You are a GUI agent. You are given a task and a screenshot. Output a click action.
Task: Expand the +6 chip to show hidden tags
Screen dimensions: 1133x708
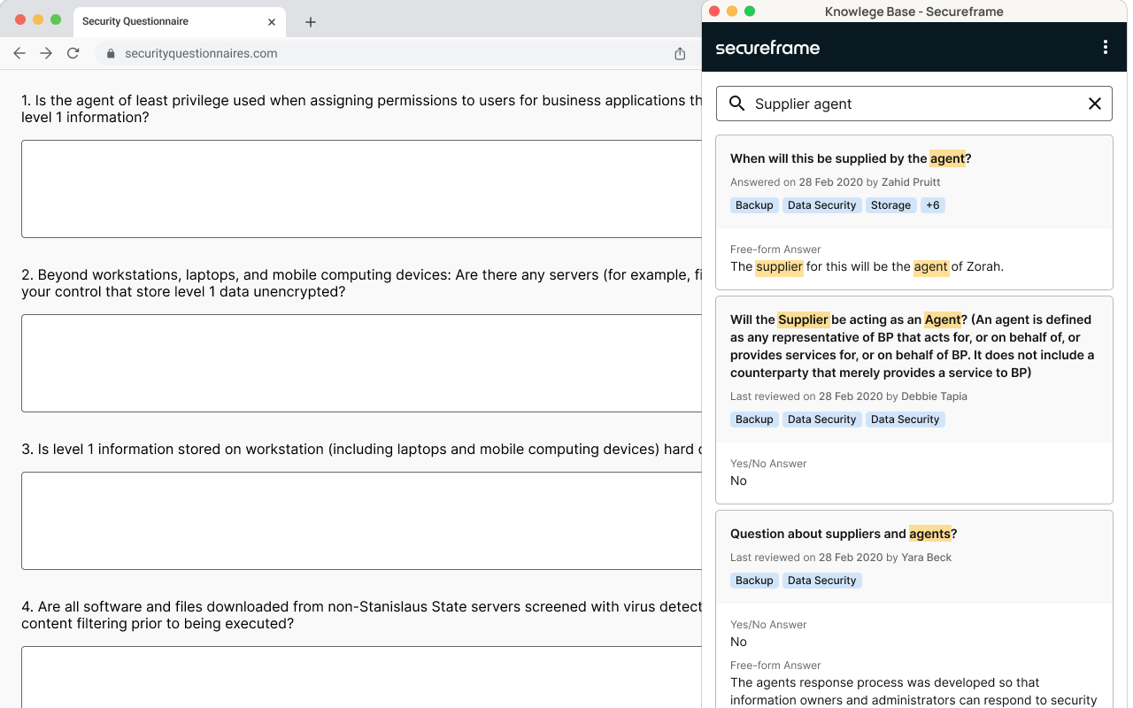point(933,204)
